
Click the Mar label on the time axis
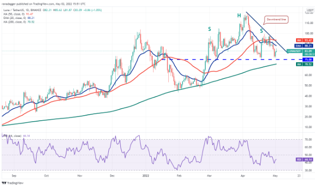[209, 176]
